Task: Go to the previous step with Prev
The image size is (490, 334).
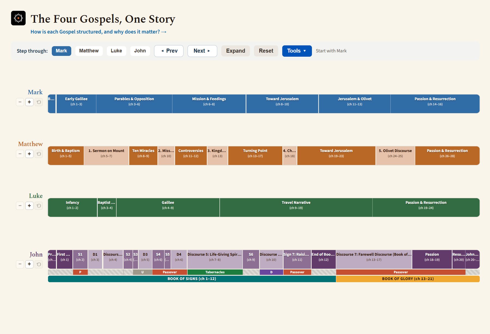Action: click(169, 51)
